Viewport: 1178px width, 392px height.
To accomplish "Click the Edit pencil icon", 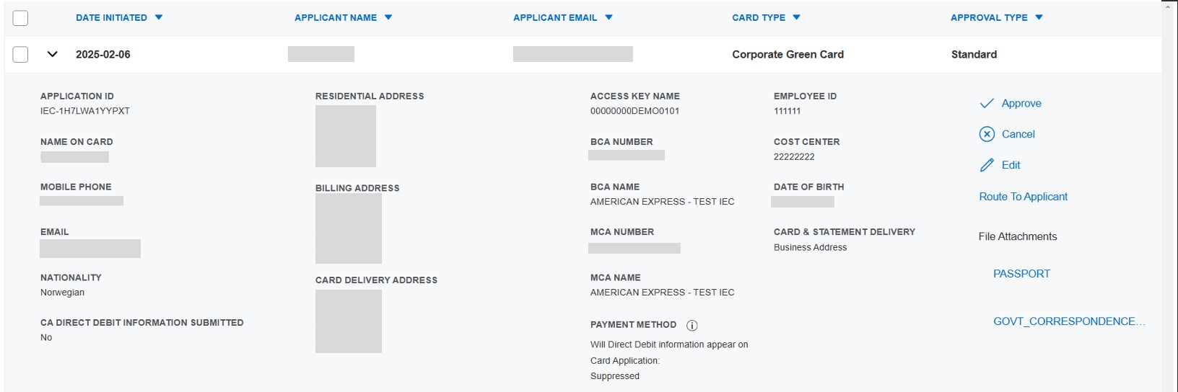I will (x=987, y=166).
